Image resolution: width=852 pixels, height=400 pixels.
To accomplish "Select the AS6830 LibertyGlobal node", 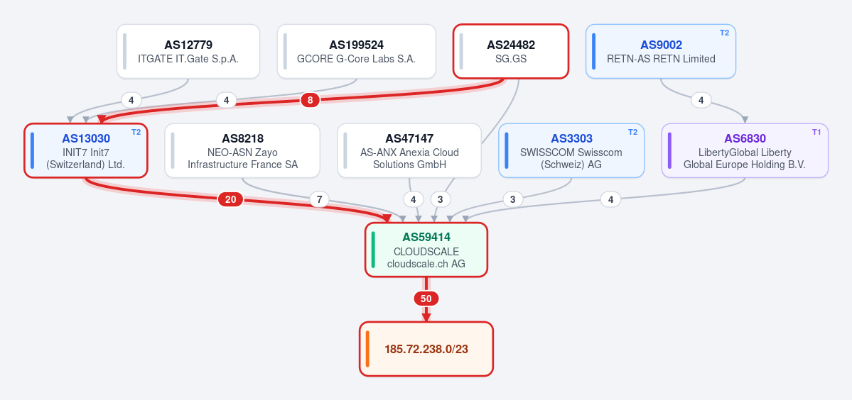I will (745, 150).
